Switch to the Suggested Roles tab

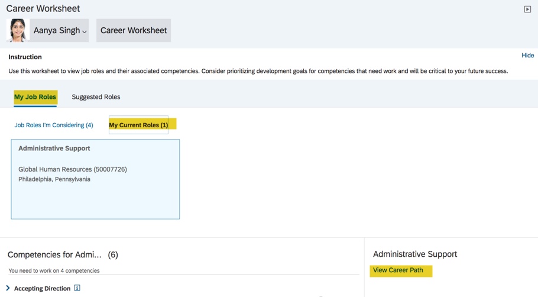point(96,97)
